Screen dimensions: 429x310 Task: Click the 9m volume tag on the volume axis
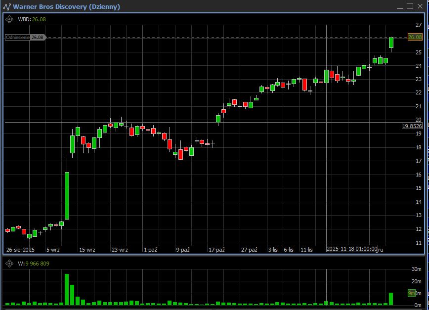(x=412, y=293)
